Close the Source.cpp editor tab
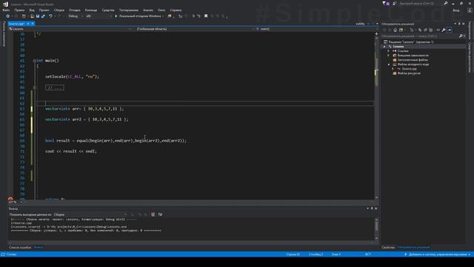The width and height of the screenshot is (474, 267). [33, 24]
